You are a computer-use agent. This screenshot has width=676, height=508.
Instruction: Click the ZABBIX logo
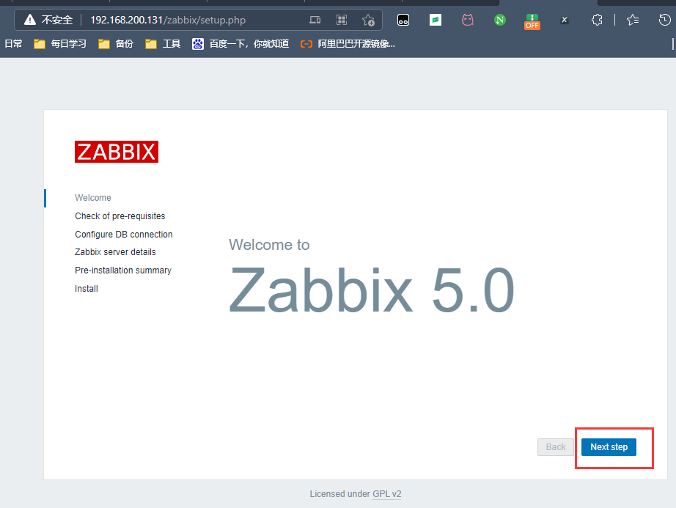pyautogui.click(x=116, y=152)
